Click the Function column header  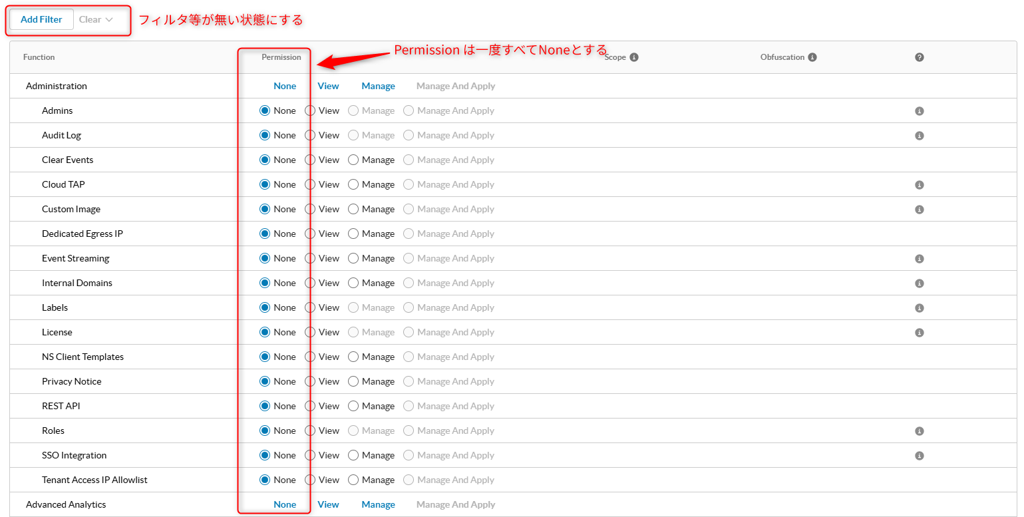click(x=39, y=57)
